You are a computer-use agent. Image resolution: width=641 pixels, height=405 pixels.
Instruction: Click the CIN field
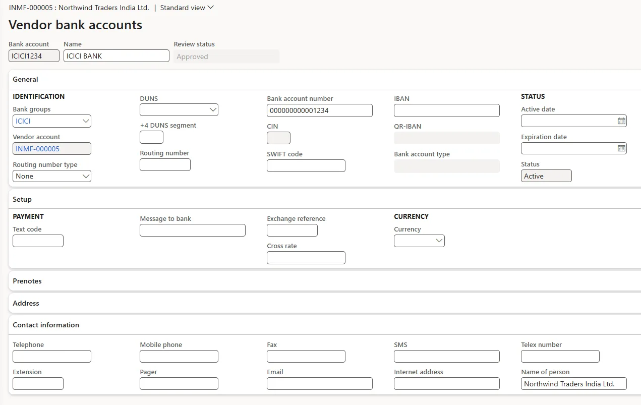click(x=278, y=138)
